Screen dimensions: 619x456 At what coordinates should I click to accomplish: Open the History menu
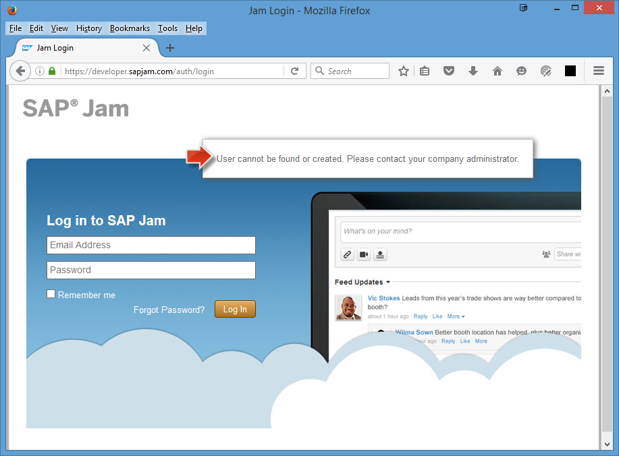click(x=89, y=28)
